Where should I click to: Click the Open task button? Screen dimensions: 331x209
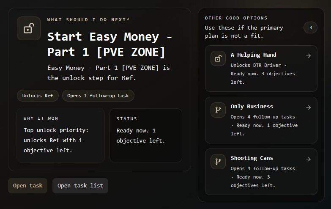click(27, 186)
